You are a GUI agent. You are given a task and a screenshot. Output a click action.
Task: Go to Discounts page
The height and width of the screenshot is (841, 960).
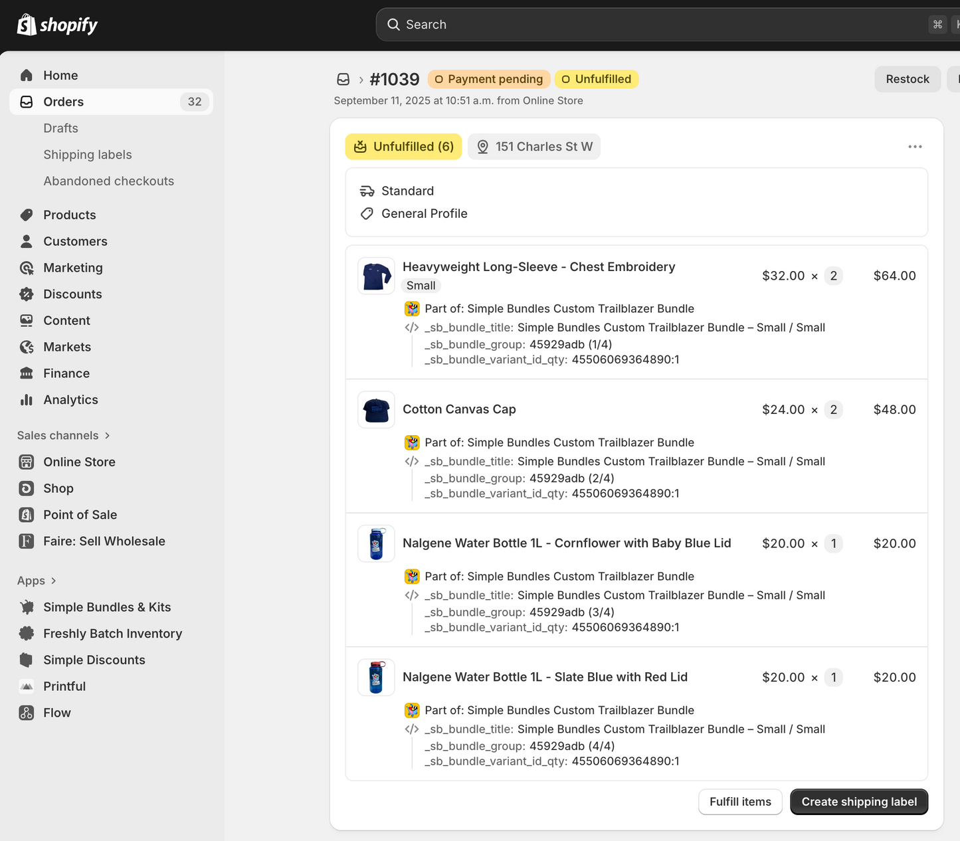click(x=72, y=294)
